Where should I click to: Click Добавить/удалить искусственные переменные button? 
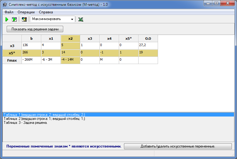[178, 146]
